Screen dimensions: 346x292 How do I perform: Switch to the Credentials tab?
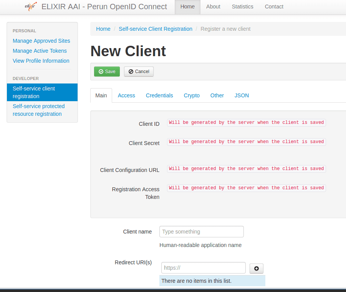click(x=159, y=95)
